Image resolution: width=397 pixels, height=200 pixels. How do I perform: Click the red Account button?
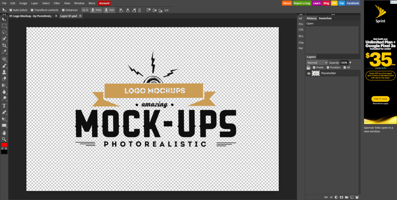(104, 3)
